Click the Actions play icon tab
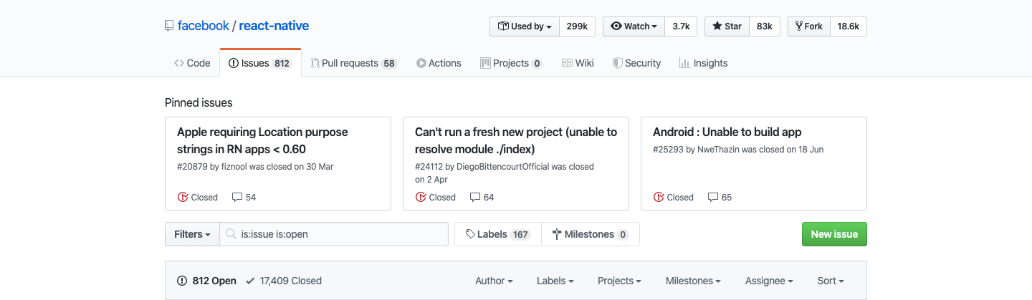1032x300 pixels. click(439, 63)
